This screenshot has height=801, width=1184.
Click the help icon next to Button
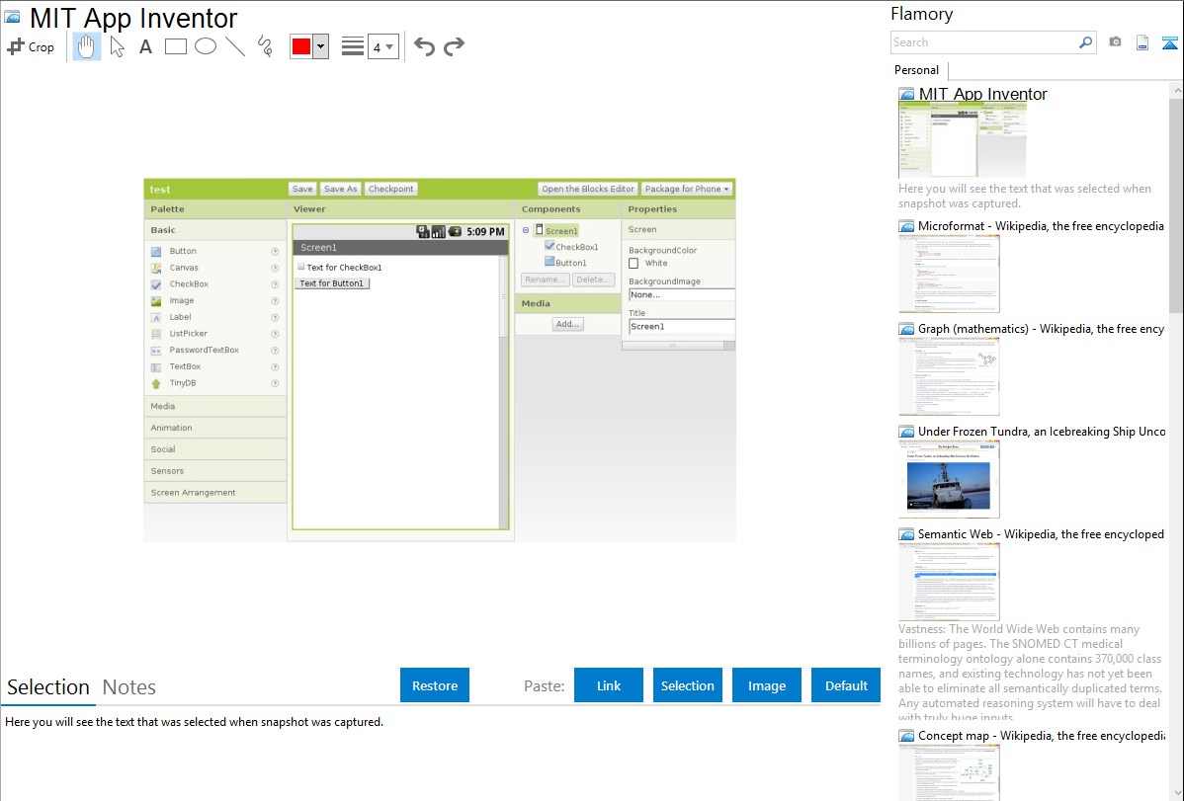click(x=275, y=252)
